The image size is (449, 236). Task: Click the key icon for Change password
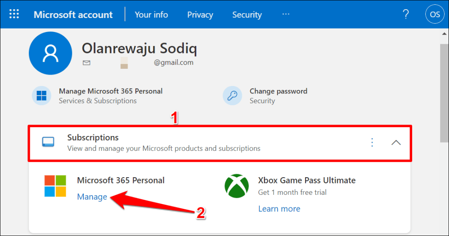232,96
